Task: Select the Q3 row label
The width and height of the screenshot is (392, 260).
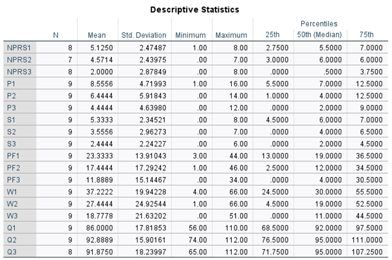Action: click(12, 249)
